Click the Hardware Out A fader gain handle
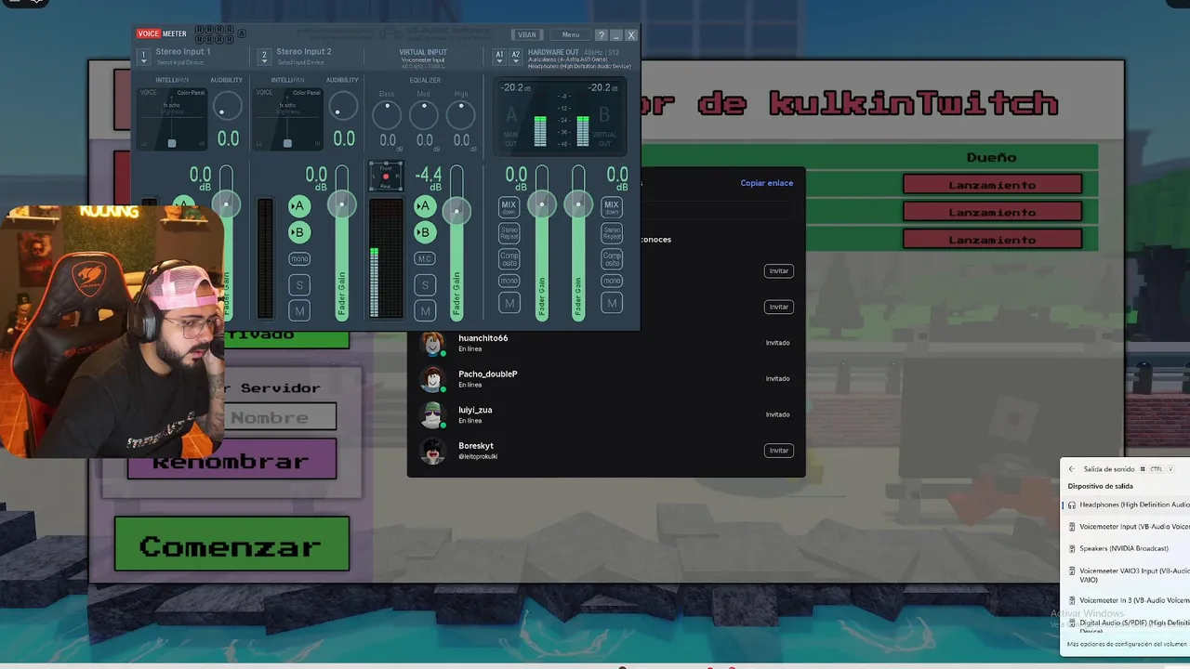 [x=542, y=204]
